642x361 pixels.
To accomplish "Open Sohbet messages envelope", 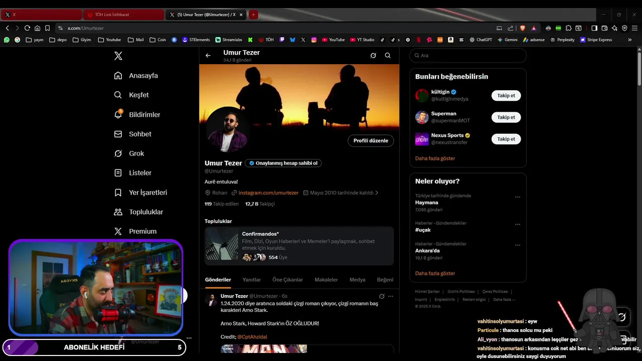I will [133, 134].
